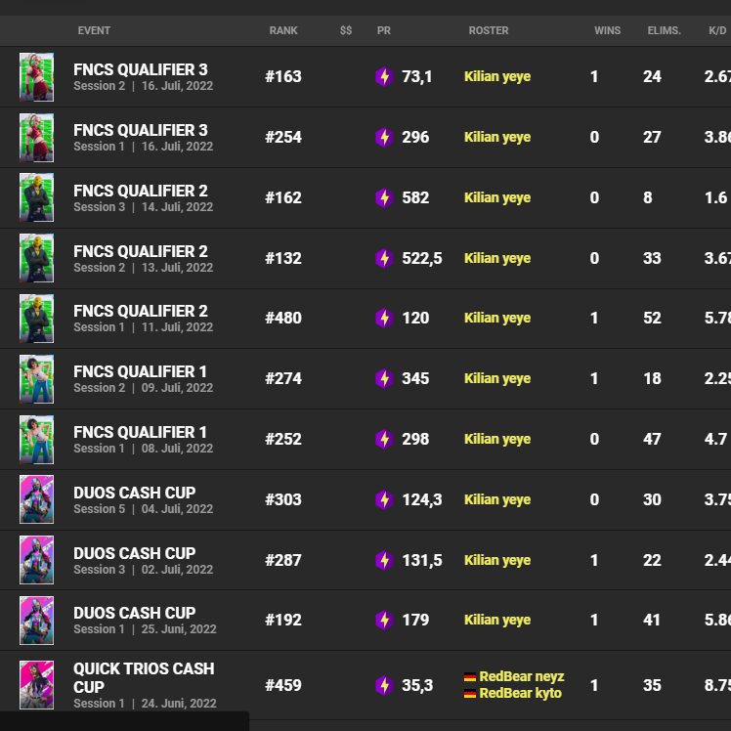Viewport: 731px width, 731px height.
Task: Sort by the $$ column header
Action: 346,30
